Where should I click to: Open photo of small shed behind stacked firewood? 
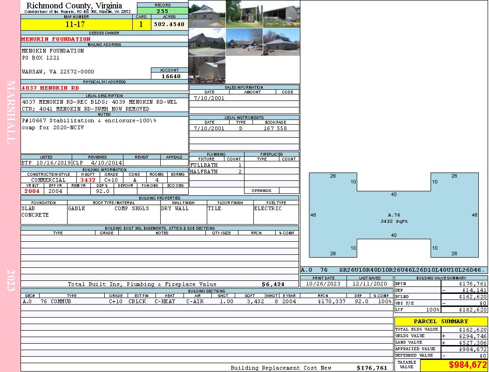[207, 70]
